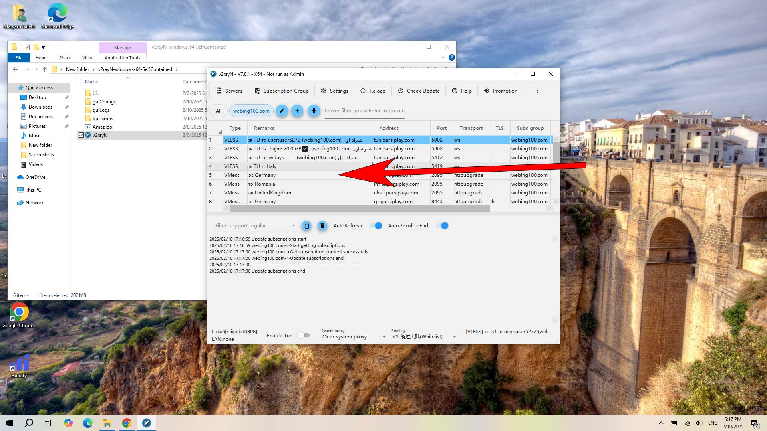
Task: Select This PC in the navigation pane
Action: 33,190
